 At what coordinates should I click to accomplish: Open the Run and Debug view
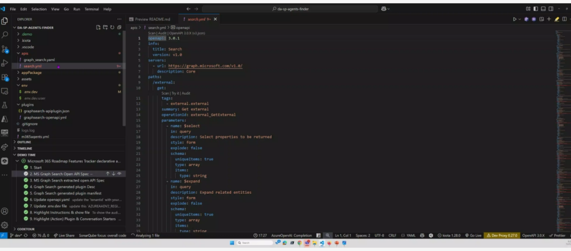pos(4,63)
